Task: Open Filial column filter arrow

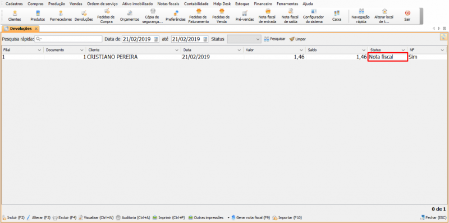Action: (39, 50)
